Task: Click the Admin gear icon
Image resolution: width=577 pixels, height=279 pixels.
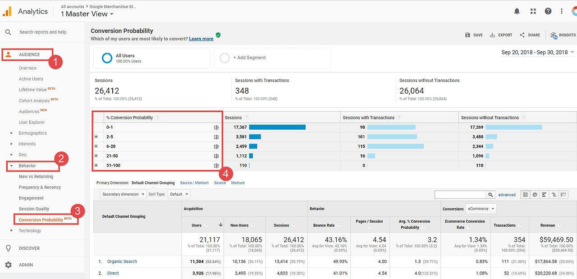Action: [8, 265]
